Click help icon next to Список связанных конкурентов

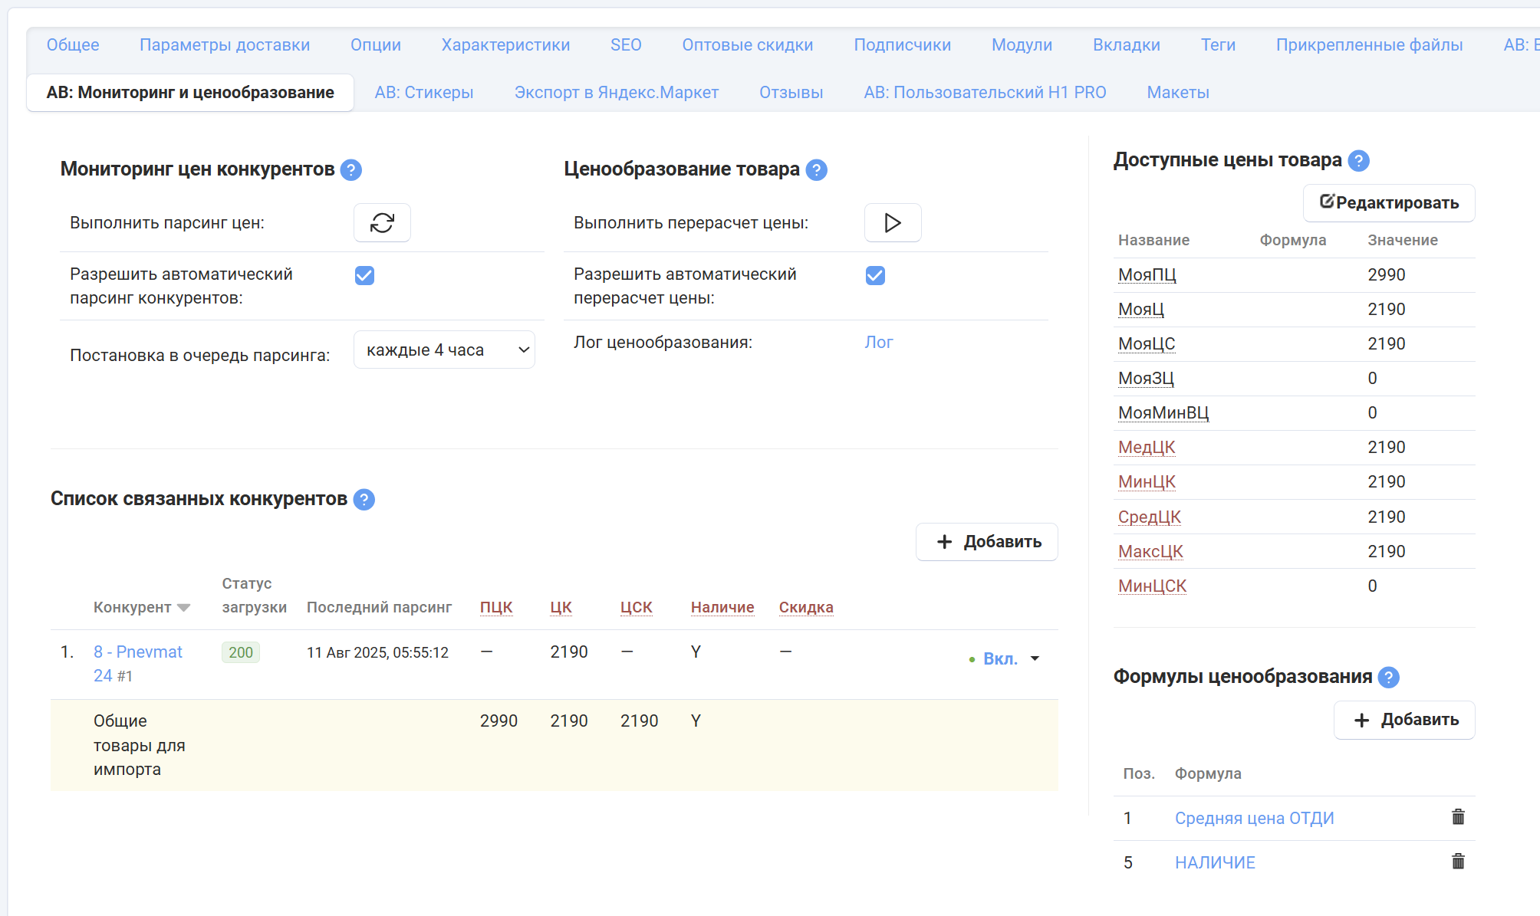364,500
